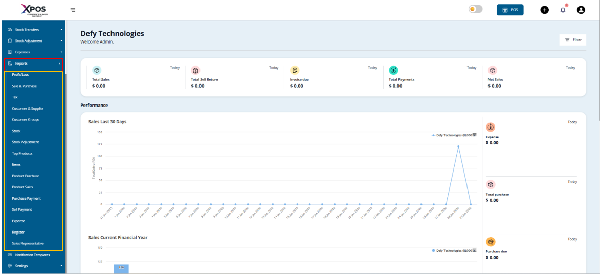Click the POS button
This screenshot has height=274, width=600.
click(509, 10)
